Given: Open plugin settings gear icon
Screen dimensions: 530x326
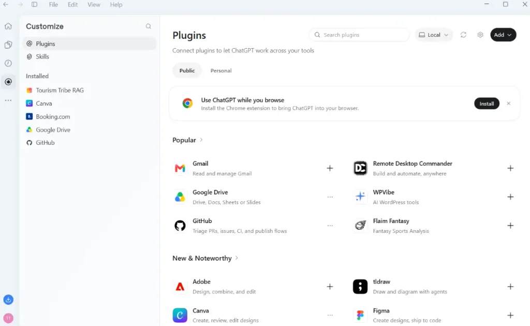Looking at the screenshot, I should pos(480,35).
